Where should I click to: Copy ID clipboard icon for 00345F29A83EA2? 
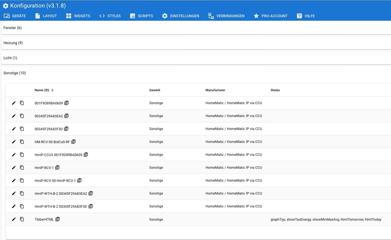[66, 116]
